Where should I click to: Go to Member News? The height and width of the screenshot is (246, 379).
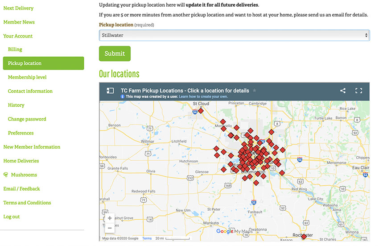click(19, 22)
